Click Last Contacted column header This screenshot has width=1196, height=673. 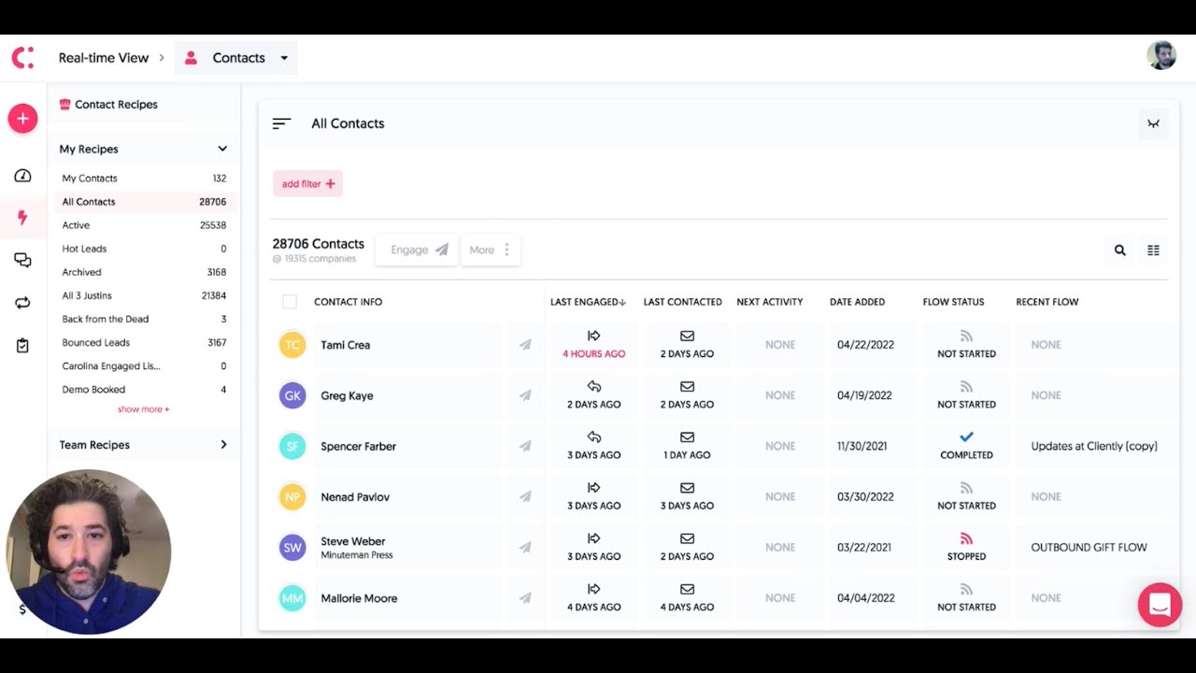pyautogui.click(x=682, y=302)
